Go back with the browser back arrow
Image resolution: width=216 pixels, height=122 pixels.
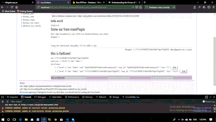(2, 7)
